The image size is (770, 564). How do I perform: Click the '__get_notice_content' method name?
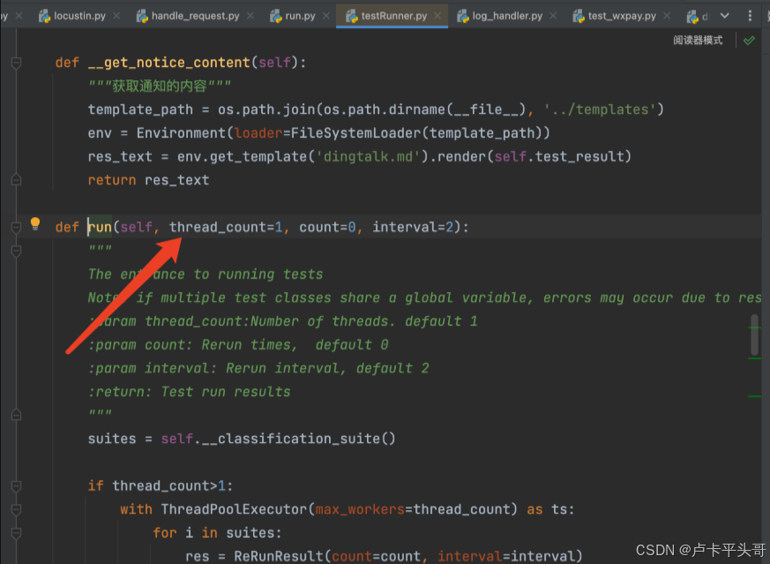pos(169,63)
